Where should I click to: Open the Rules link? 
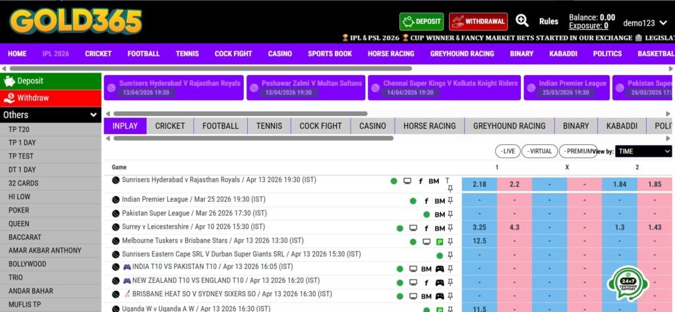click(548, 22)
